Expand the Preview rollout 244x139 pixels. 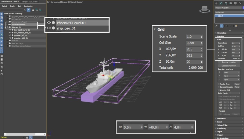(x=229, y=36)
